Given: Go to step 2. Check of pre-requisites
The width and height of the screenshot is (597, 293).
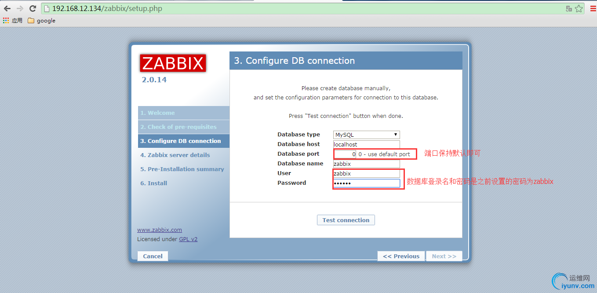Looking at the screenshot, I should [184, 127].
